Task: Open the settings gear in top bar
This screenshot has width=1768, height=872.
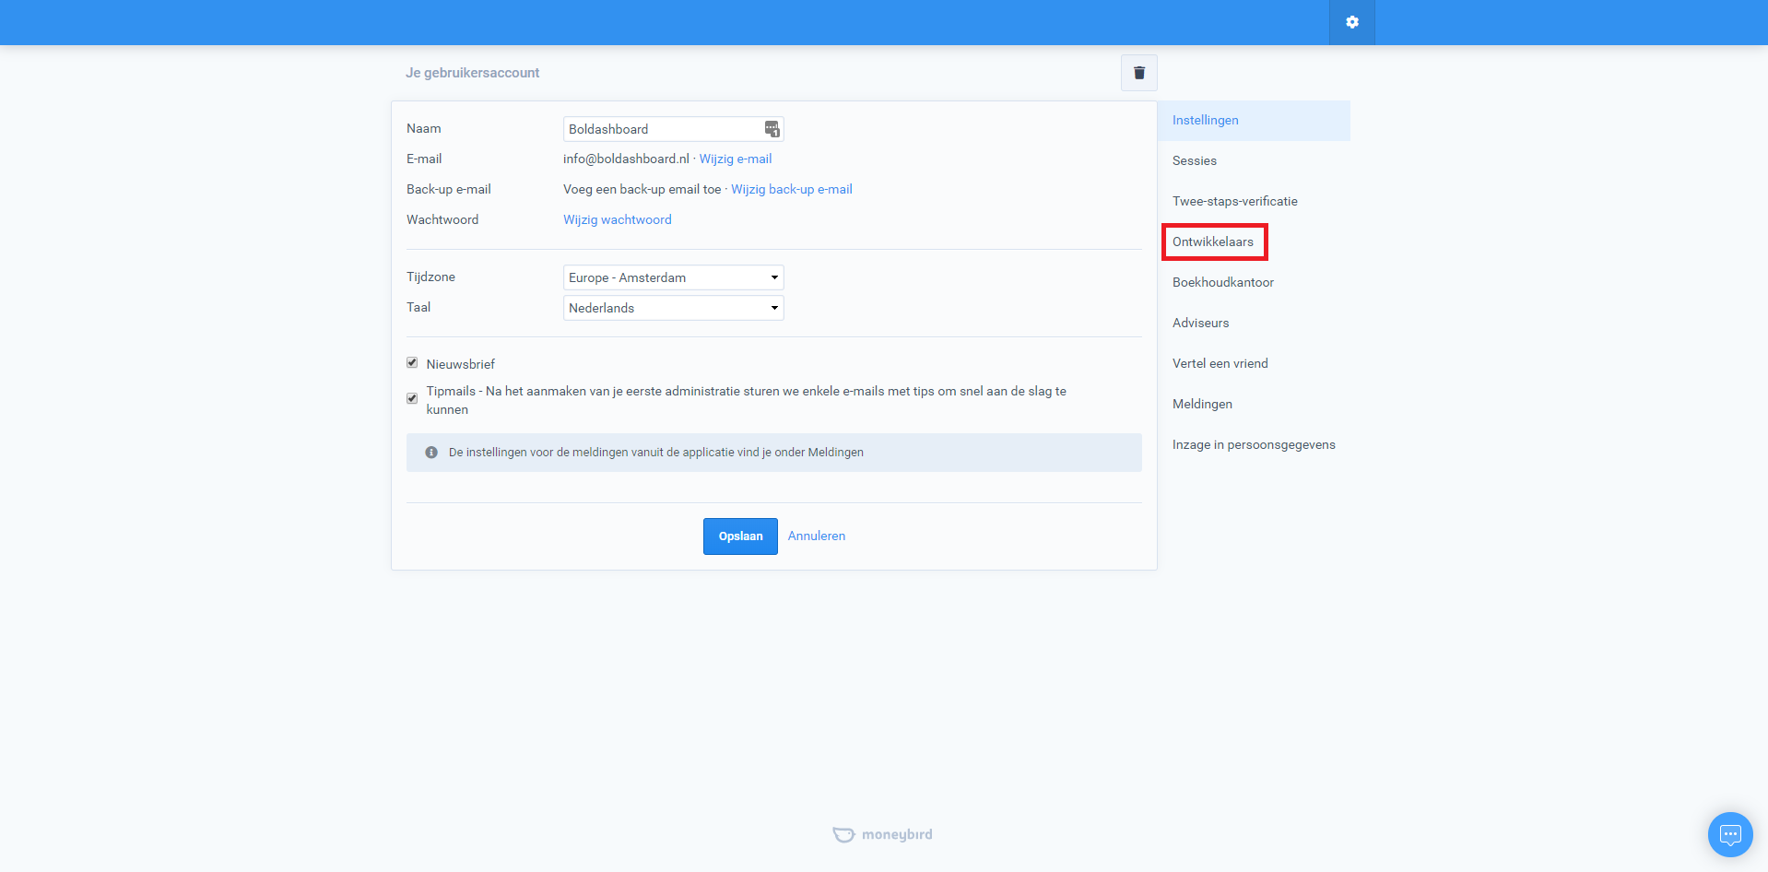Action: [1351, 22]
